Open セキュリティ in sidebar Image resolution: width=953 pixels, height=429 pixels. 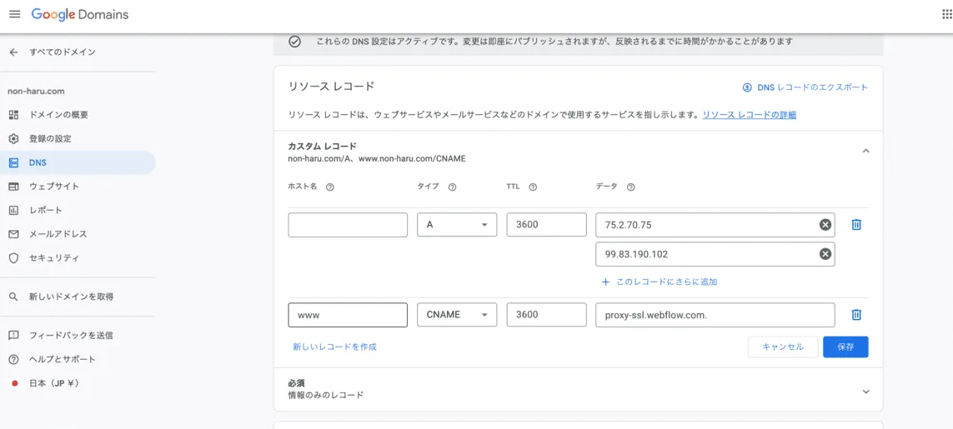coord(78,257)
